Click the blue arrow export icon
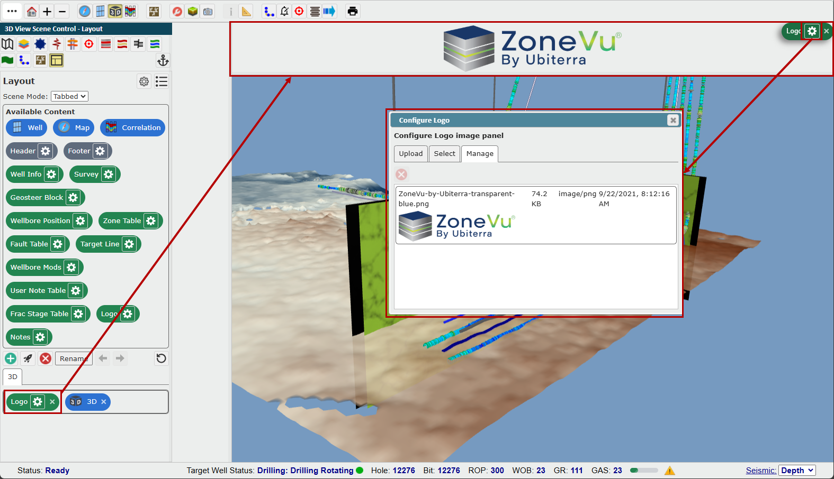 tap(329, 11)
